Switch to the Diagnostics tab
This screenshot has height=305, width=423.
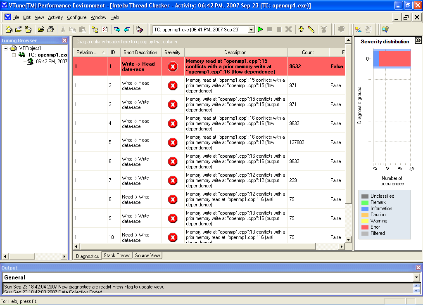pos(88,256)
